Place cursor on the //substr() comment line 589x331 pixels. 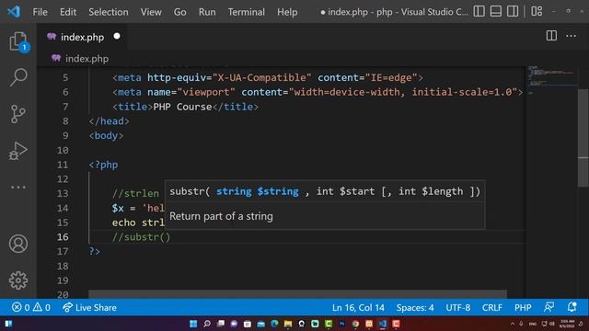[141, 237]
